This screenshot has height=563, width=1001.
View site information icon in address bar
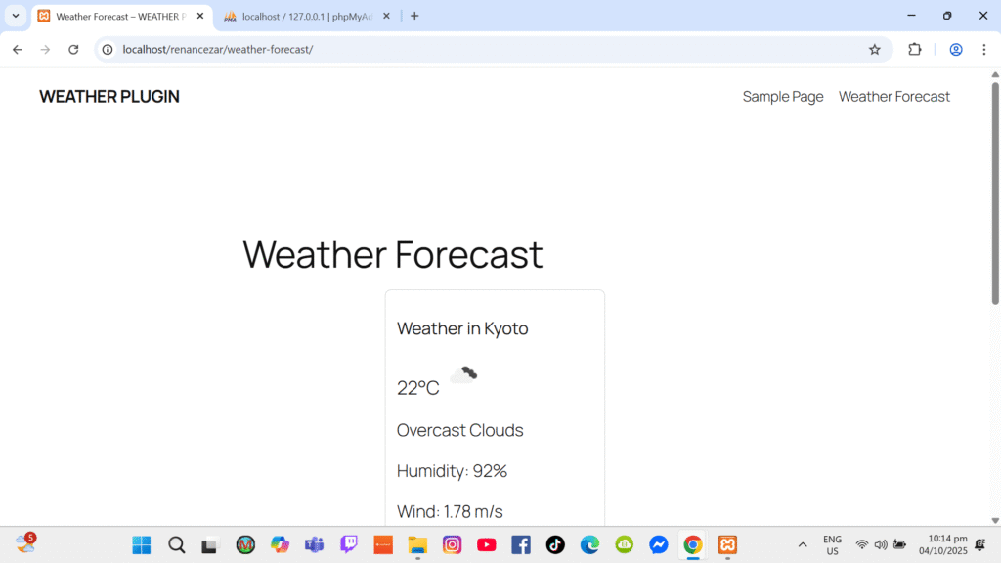[109, 50]
